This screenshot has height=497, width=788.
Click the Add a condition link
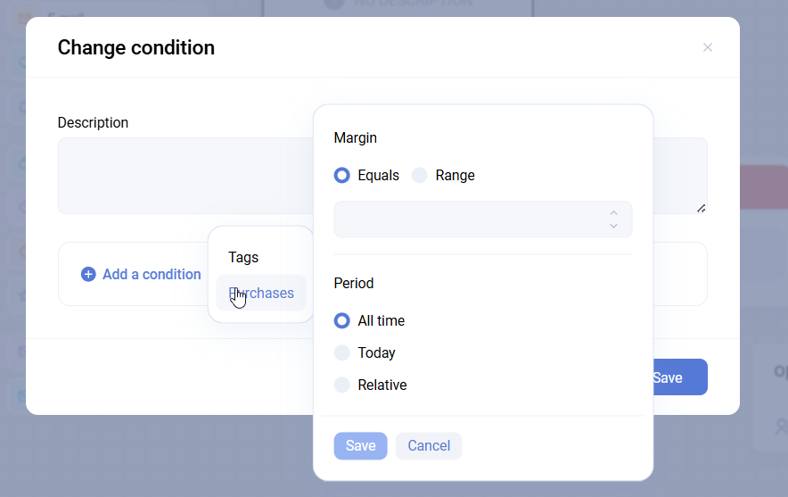(x=151, y=275)
